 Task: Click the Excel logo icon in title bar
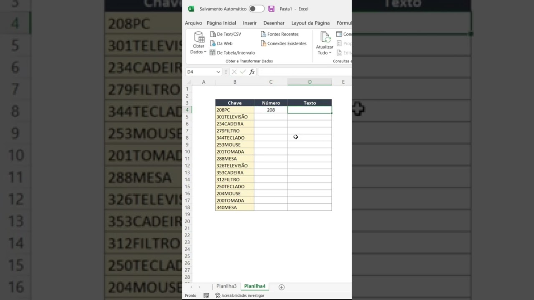tap(191, 9)
